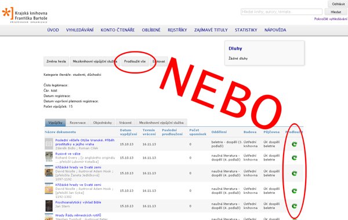Open the VYHLEDÁVÁNÍ menu item
The image size is (348, 220).
79,30
